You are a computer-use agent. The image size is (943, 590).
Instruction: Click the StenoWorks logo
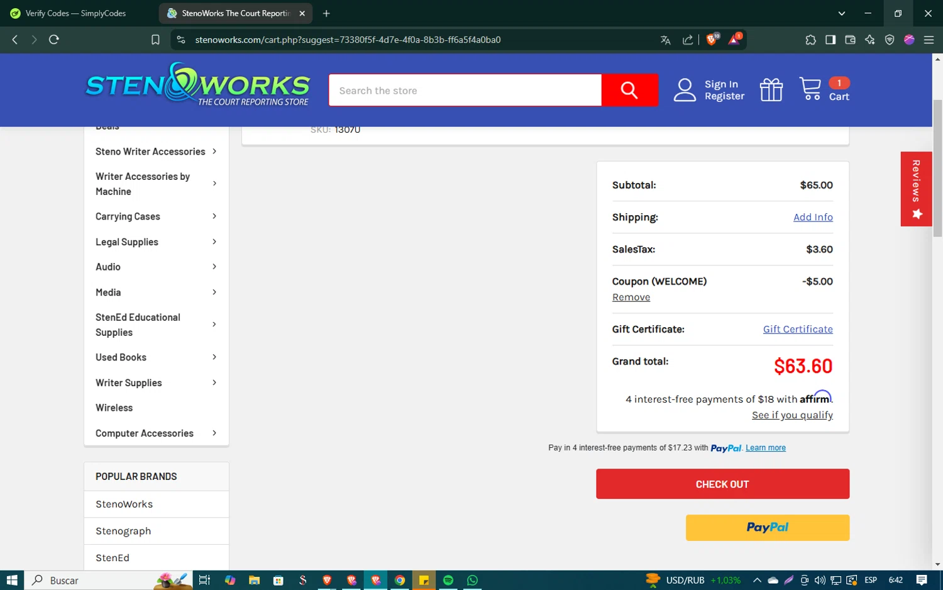197,85
